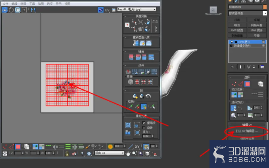The height and width of the screenshot is (168, 269).
Task: Click the UVW 贴图 modifier button
Action: (x=237, y=30)
